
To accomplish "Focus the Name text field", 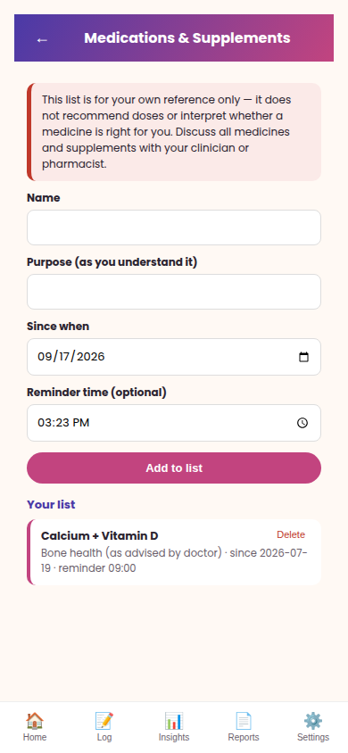I will [174, 228].
